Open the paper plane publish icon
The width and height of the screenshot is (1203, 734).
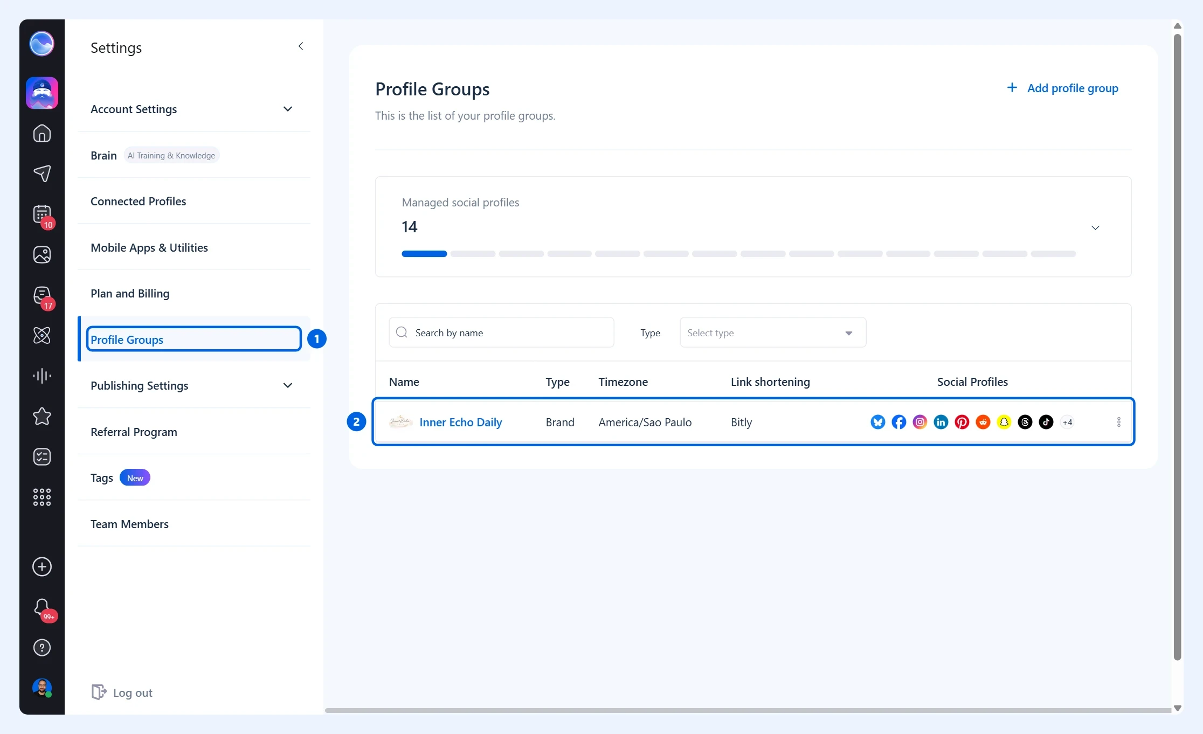(x=42, y=174)
